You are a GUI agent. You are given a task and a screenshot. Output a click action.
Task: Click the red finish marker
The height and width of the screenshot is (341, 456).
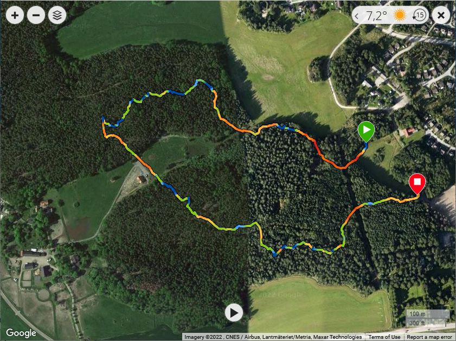tap(417, 184)
